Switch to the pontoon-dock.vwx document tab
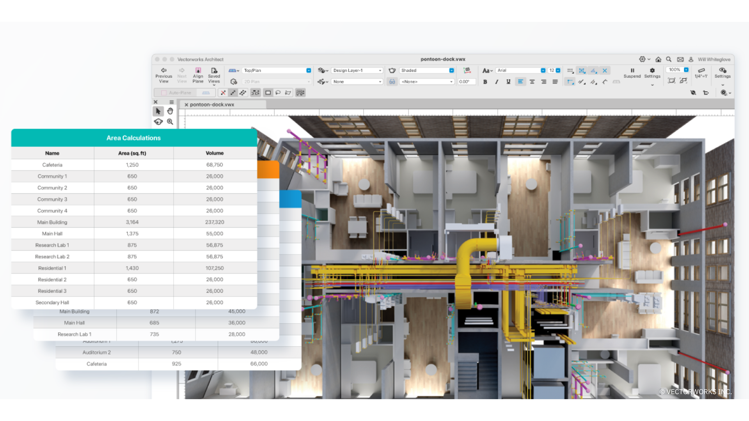This screenshot has height=421, width=749. click(x=212, y=104)
